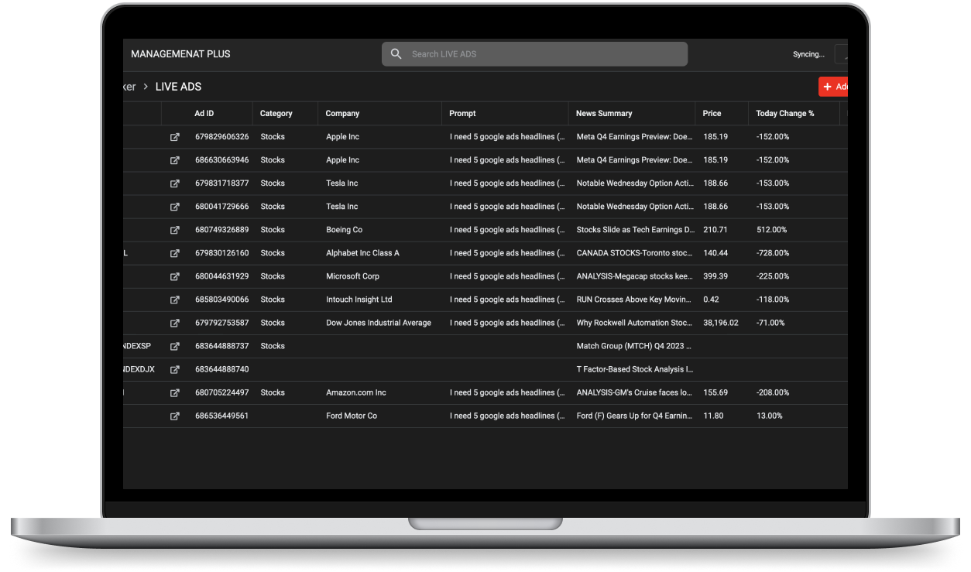Select the Boeing Co company cell
The width and height of the screenshot is (971, 572).
click(345, 230)
